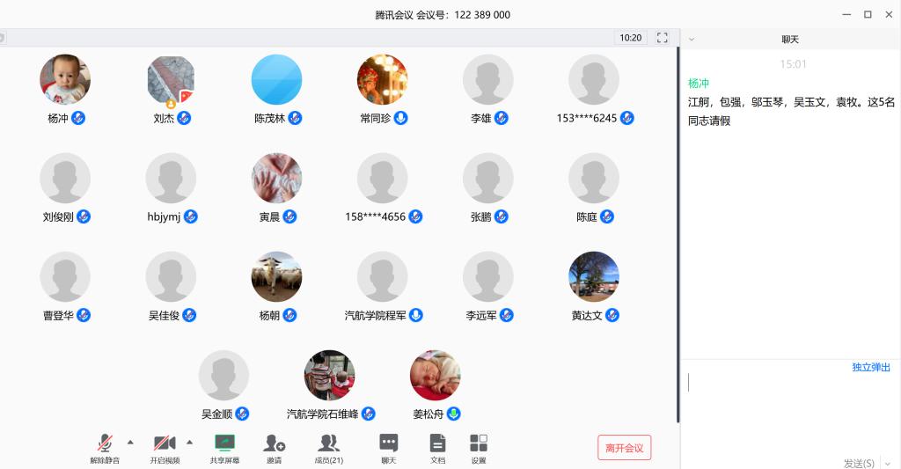
Task: Unmute microphone with 解除静音 button
Action: tap(105, 443)
